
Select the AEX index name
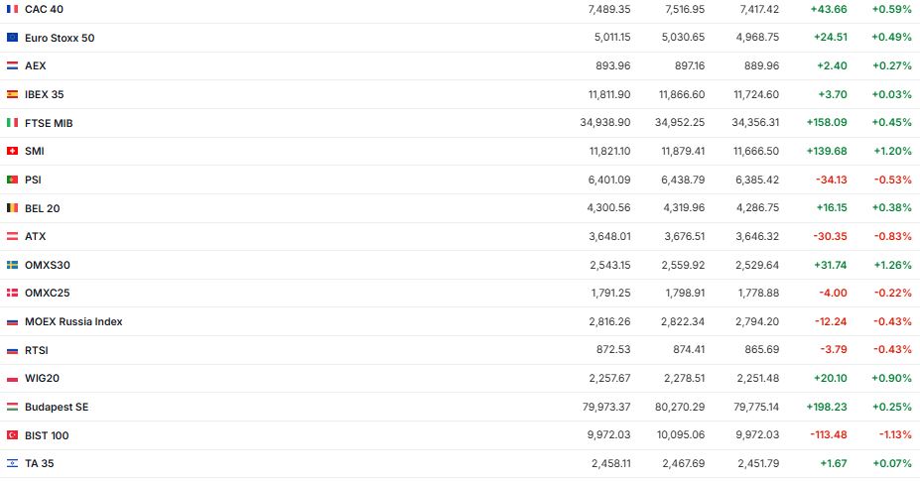pos(36,66)
